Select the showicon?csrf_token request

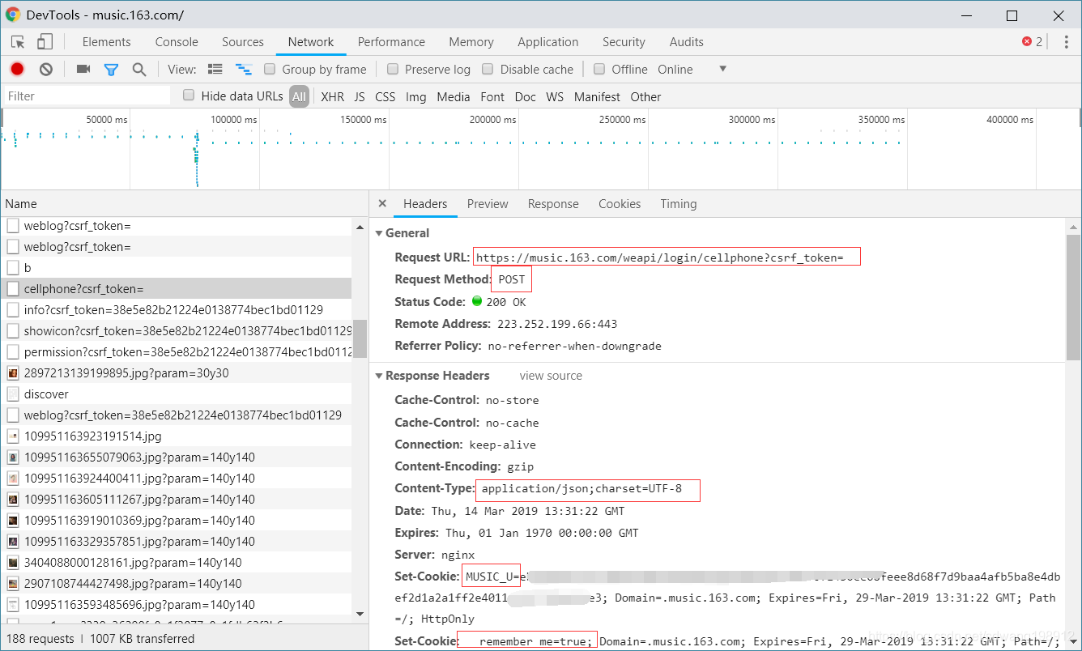click(x=177, y=331)
